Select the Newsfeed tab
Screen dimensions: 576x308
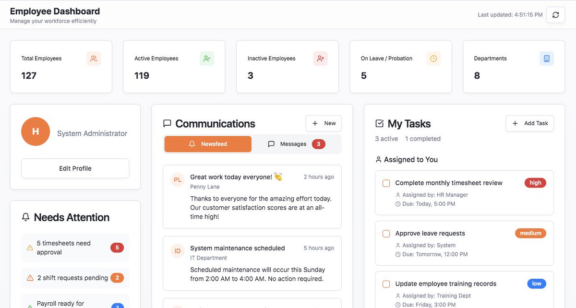click(x=207, y=143)
